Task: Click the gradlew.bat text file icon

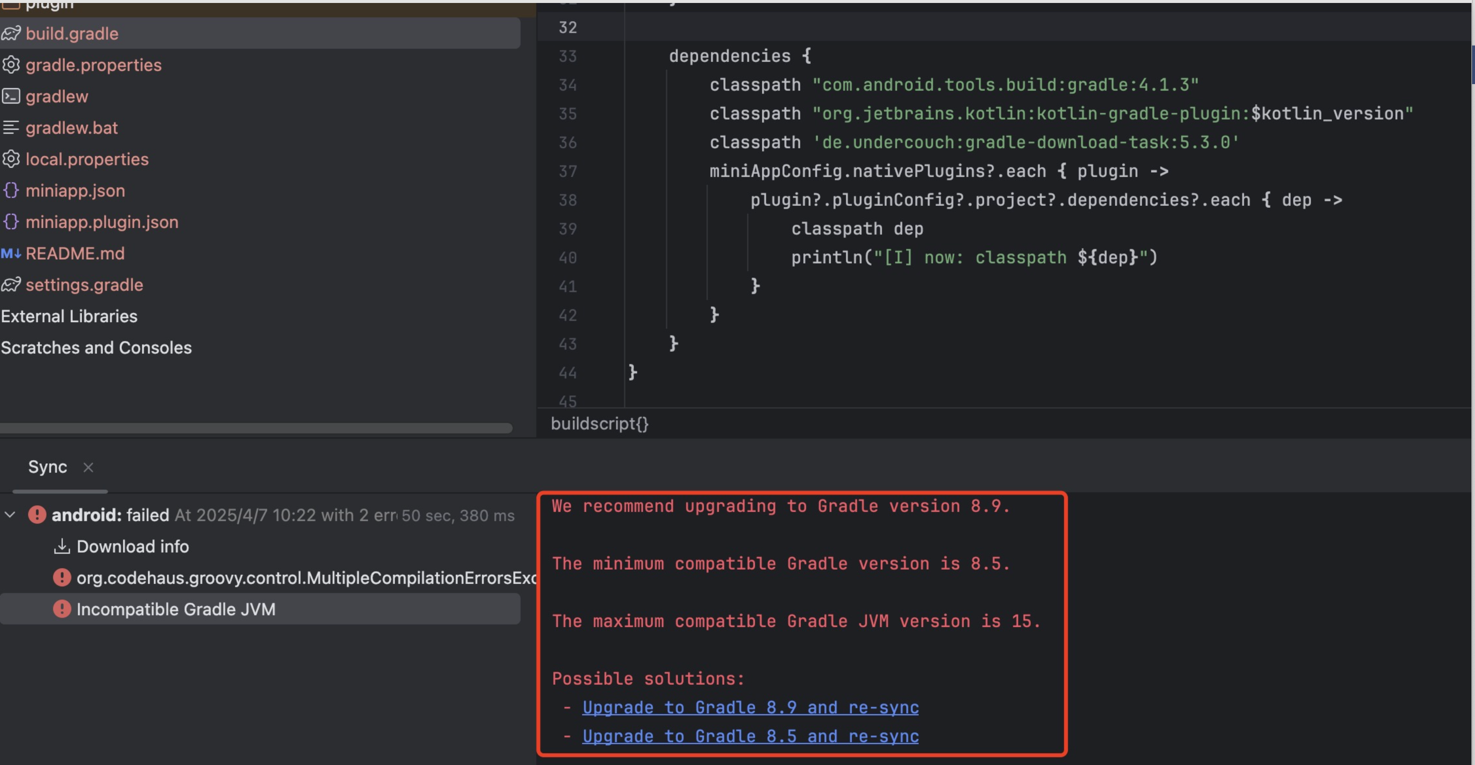Action: coord(11,128)
